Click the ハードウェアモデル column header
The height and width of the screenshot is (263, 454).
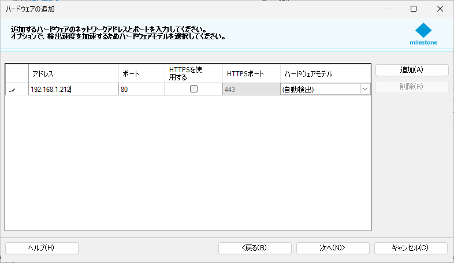coord(325,74)
